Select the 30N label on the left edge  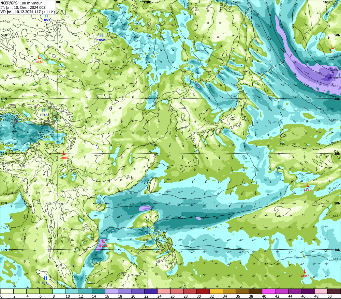tap(4, 154)
